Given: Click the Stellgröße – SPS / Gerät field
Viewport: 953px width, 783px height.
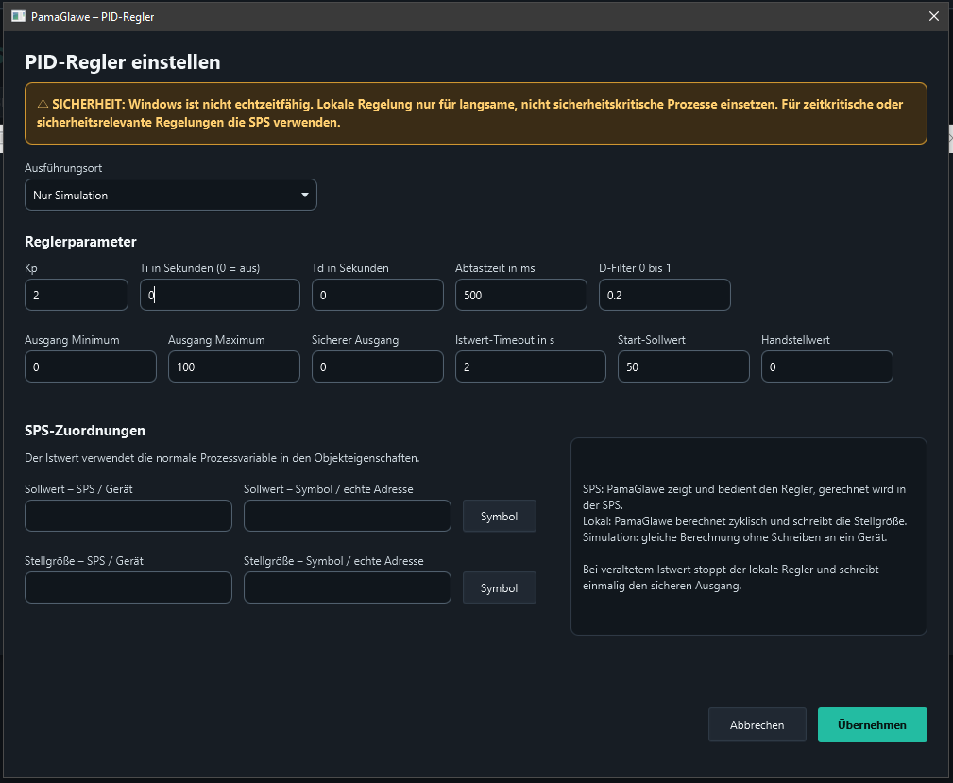Looking at the screenshot, I should pos(128,587).
